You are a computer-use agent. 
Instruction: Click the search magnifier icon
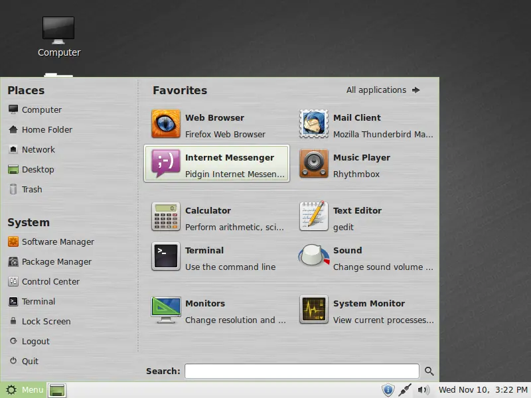pyautogui.click(x=429, y=371)
